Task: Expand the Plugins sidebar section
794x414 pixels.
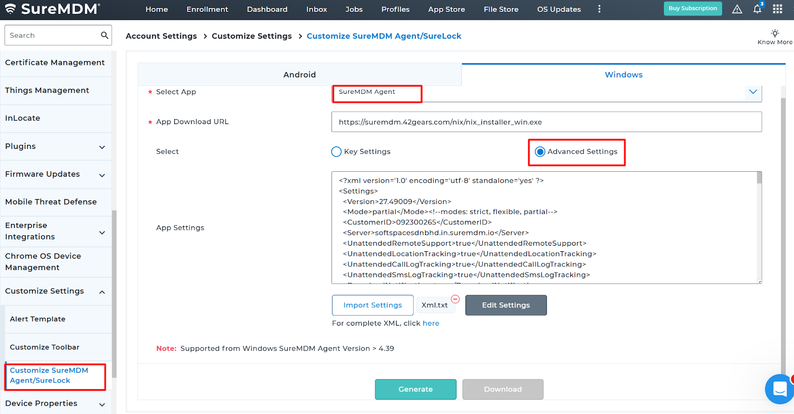Action: click(x=102, y=147)
